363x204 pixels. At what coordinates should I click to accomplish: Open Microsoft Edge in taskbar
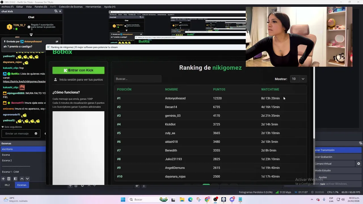[x=190, y=199]
